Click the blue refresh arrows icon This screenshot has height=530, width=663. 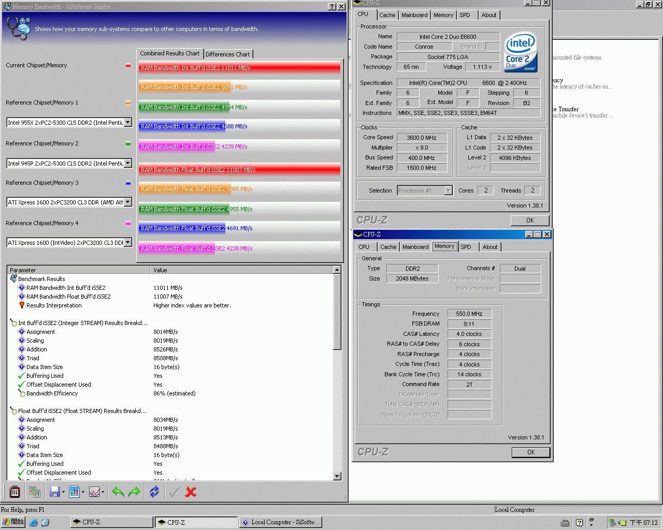click(154, 492)
